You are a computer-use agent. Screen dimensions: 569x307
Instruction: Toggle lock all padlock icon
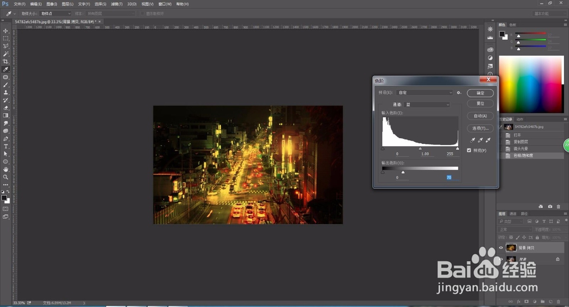click(x=538, y=238)
